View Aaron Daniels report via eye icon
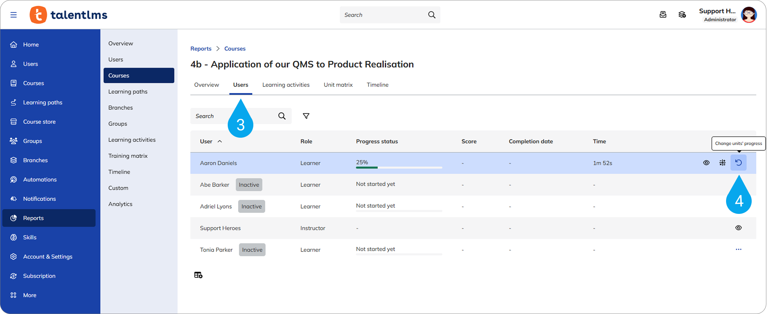770x314 pixels. 706,163
